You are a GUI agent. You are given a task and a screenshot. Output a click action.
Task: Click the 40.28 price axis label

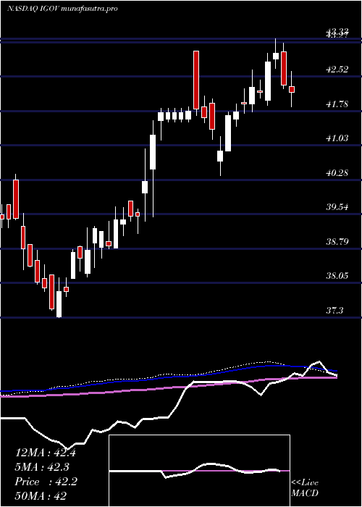[337, 172]
